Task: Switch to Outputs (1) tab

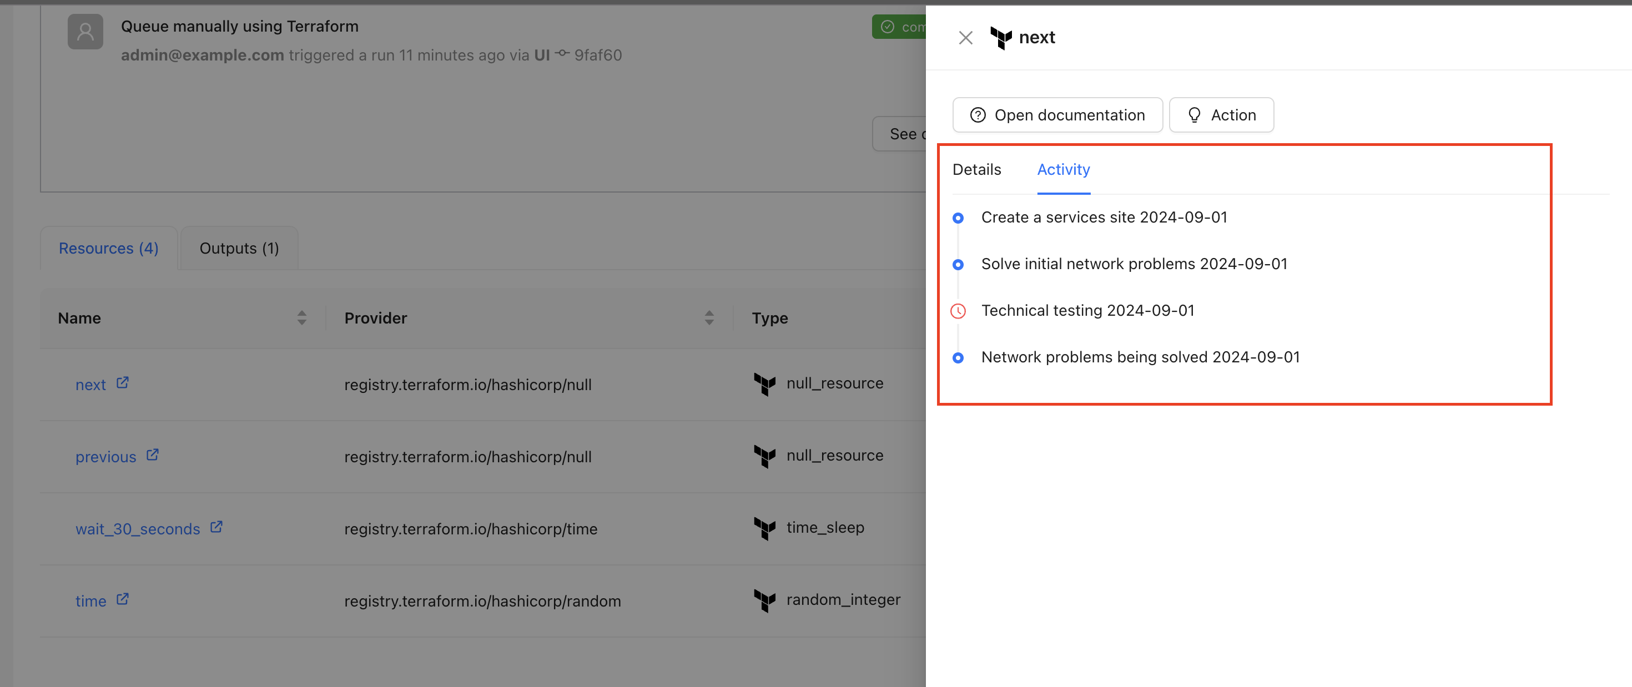Action: click(239, 248)
